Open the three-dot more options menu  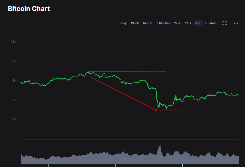click(x=236, y=23)
